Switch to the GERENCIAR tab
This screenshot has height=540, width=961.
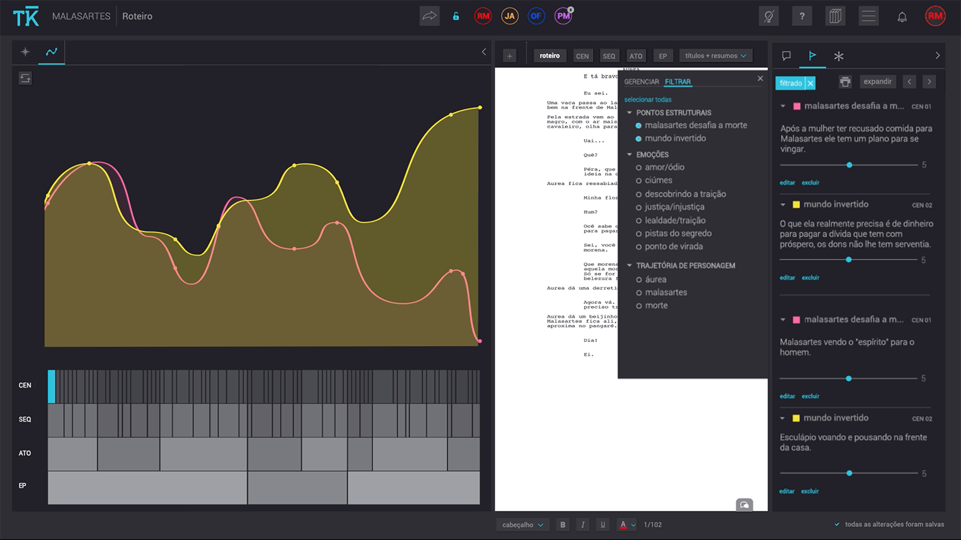pos(641,82)
